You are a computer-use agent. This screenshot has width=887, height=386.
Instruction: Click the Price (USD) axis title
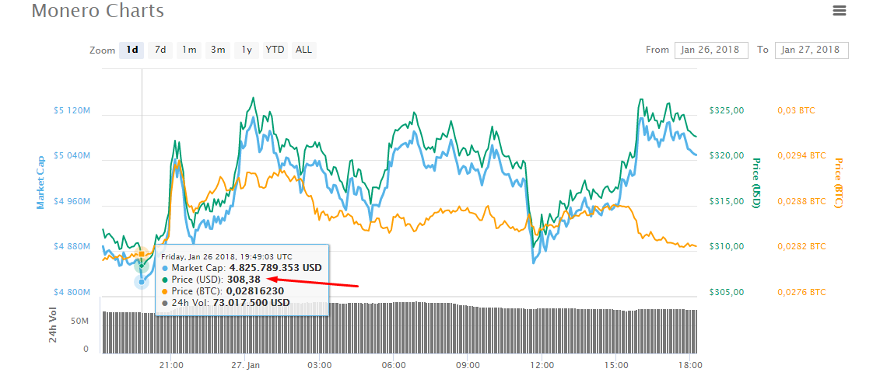755,183
